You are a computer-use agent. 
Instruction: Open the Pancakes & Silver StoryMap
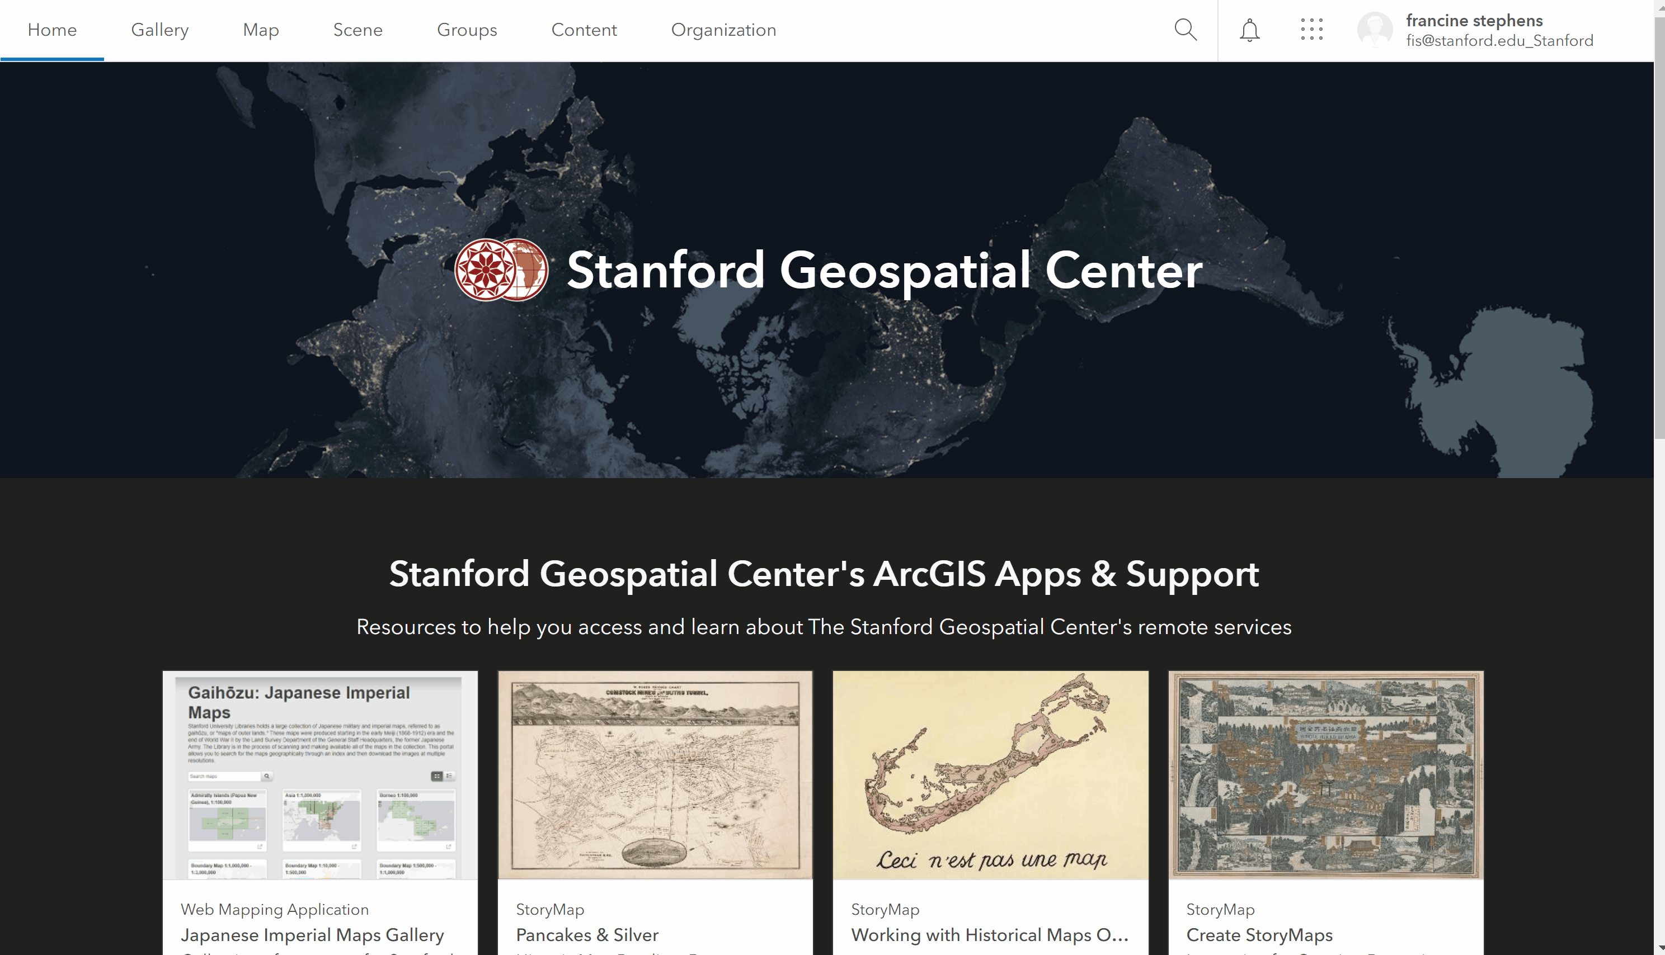pos(587,934)
